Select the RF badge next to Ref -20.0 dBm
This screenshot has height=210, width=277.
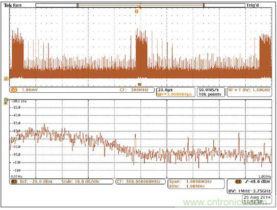[14, 181]
